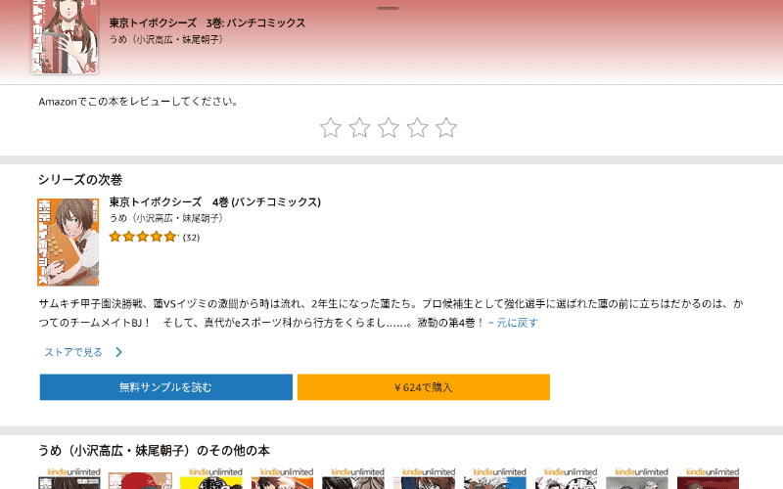Click the chevron next to ストアで見る

tap(118, 352)
